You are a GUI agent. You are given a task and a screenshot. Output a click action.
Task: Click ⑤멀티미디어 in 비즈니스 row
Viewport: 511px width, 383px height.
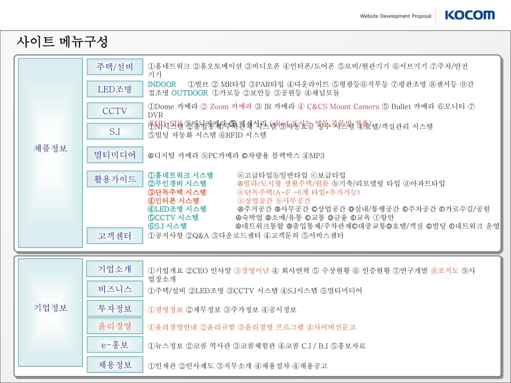coord(341,291)
